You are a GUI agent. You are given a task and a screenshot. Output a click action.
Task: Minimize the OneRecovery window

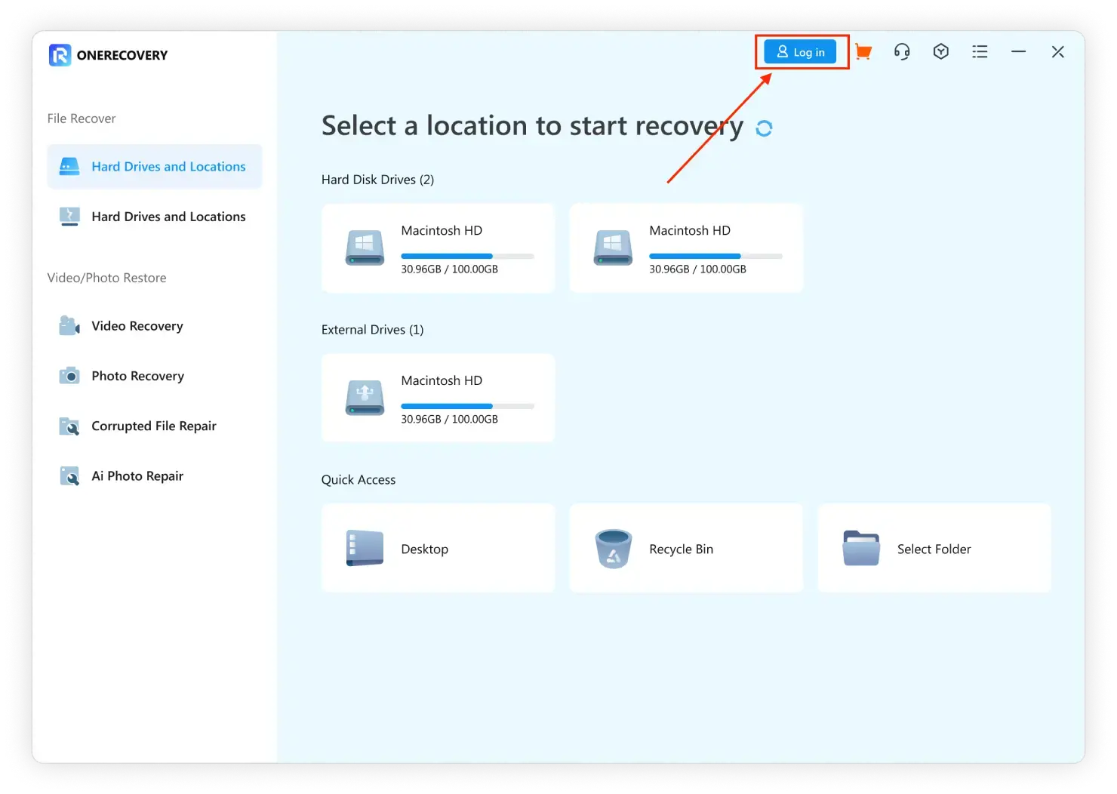1018,52
